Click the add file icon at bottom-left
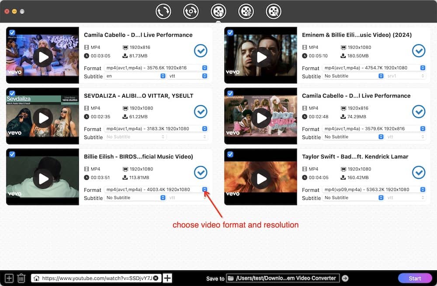 (9, 278)
